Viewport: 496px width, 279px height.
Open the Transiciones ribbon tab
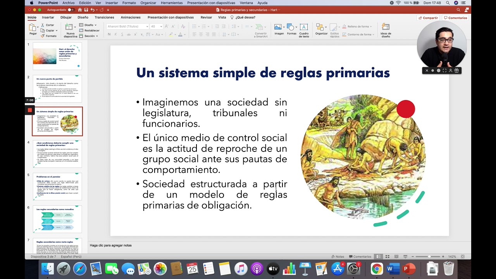104,17
